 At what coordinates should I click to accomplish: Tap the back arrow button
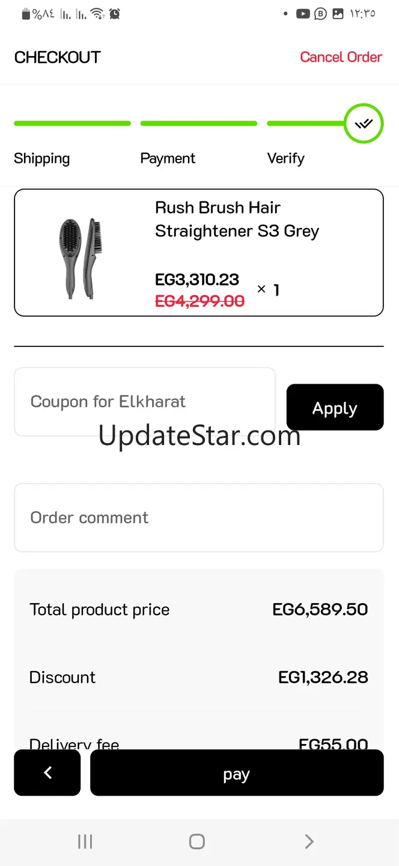pos(47,773)
